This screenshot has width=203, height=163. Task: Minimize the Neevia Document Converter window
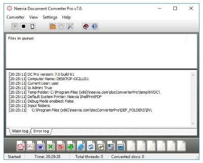pos(160,9)
